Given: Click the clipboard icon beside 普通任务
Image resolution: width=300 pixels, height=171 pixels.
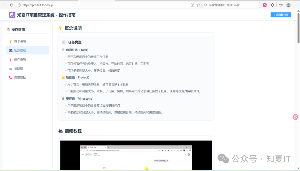Looking at the screenshot, I should [63, 50].
